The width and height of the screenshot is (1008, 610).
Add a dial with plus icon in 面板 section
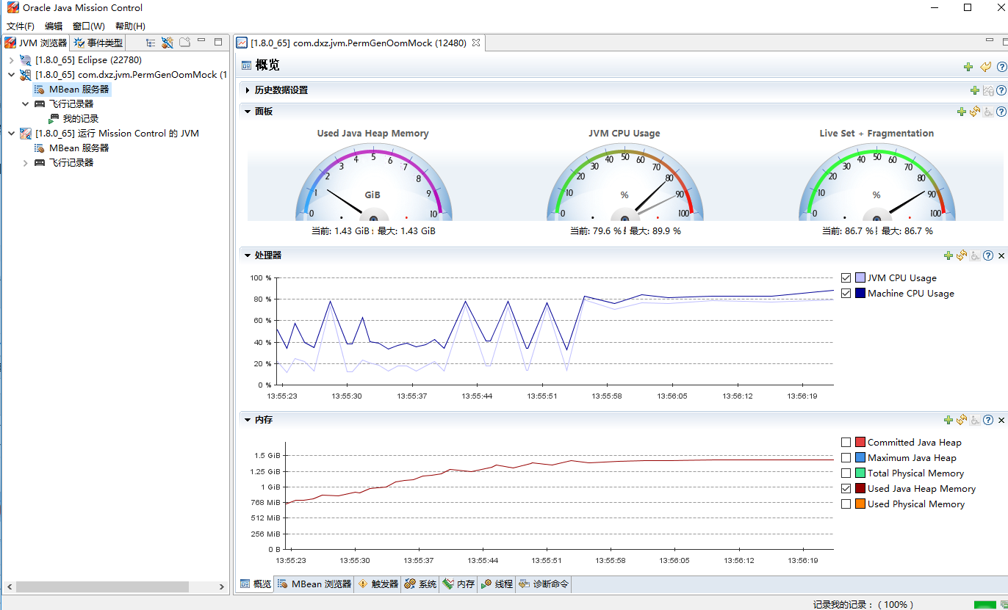[962, 112]
